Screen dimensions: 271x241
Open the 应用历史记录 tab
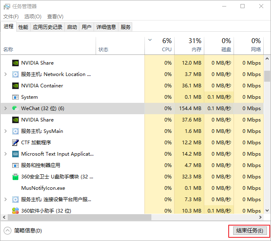tap(48, 27)
